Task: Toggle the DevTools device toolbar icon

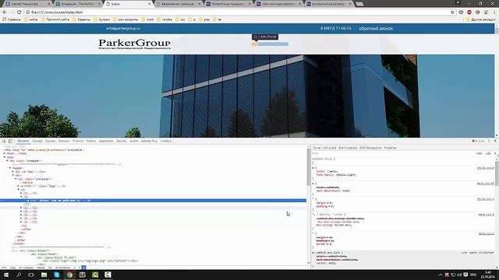Action: point(10,141)
